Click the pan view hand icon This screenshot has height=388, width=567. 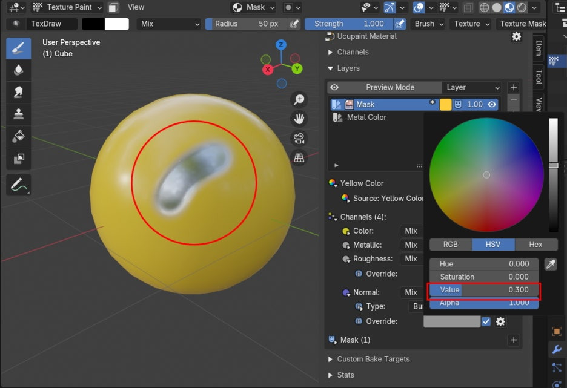coord(299,119)
